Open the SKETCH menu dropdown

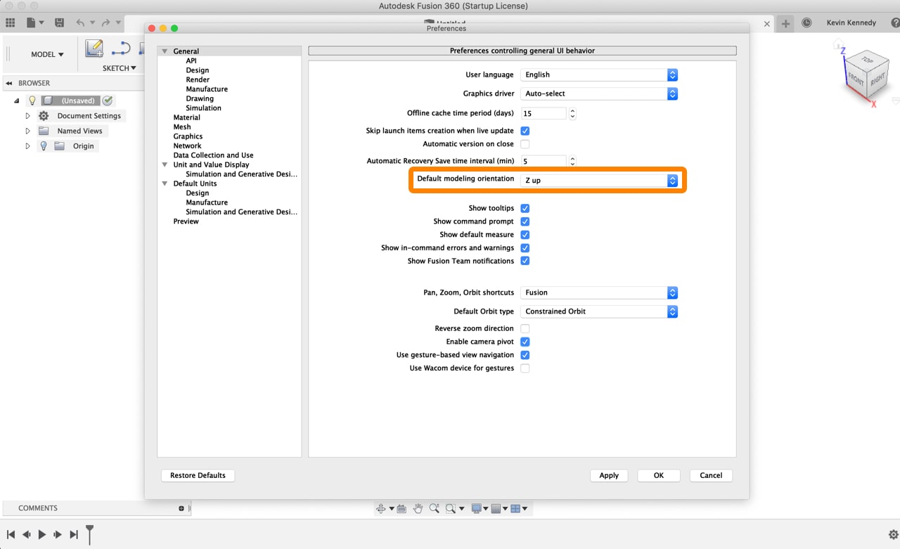point(120,68)
